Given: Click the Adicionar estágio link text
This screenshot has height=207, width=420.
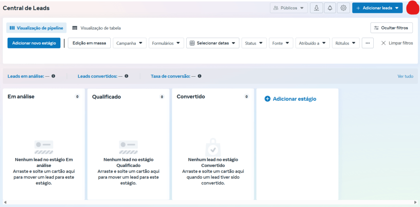Looking at the screenshot, I should pyautogui.click(x=294, y=99).
